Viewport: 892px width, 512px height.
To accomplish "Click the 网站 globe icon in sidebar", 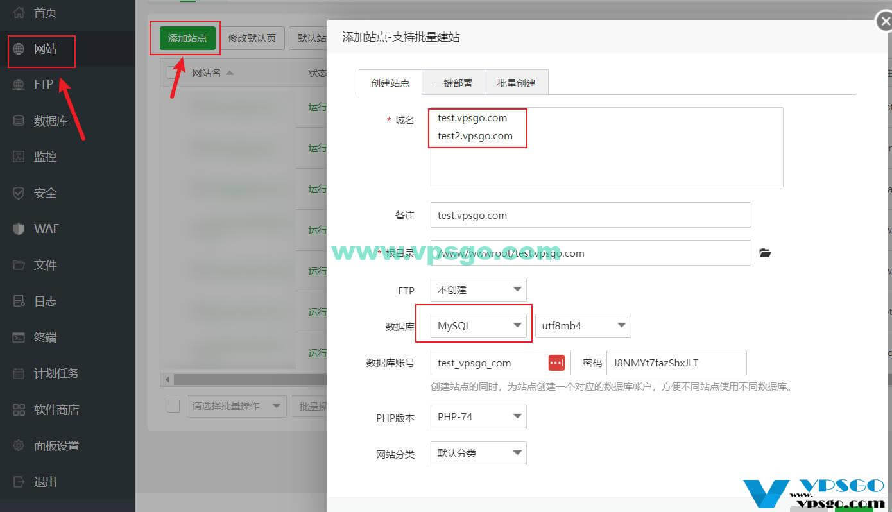I will pyautogui.click(x=19, y=49).
